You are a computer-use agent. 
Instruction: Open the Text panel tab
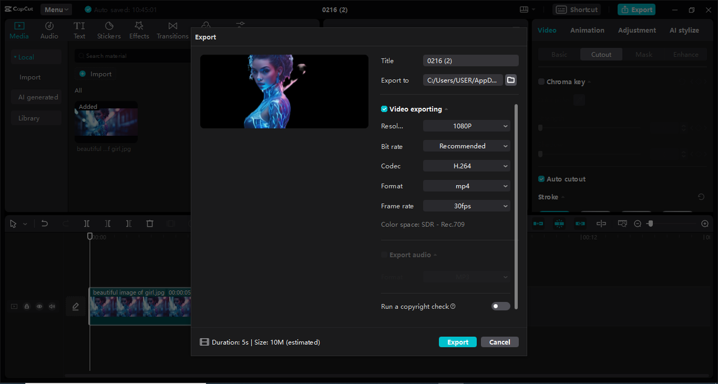[x=80, y=30]
